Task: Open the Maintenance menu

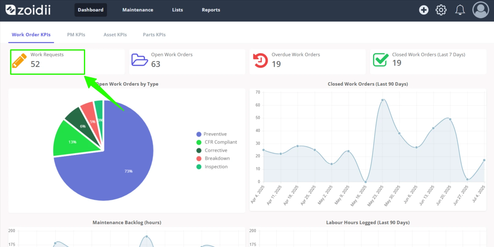Action: 138,10
